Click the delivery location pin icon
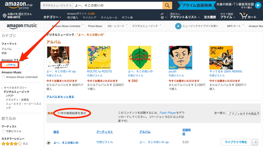The image size is (263, 147). pyautogui.click(x=5, y=16)
